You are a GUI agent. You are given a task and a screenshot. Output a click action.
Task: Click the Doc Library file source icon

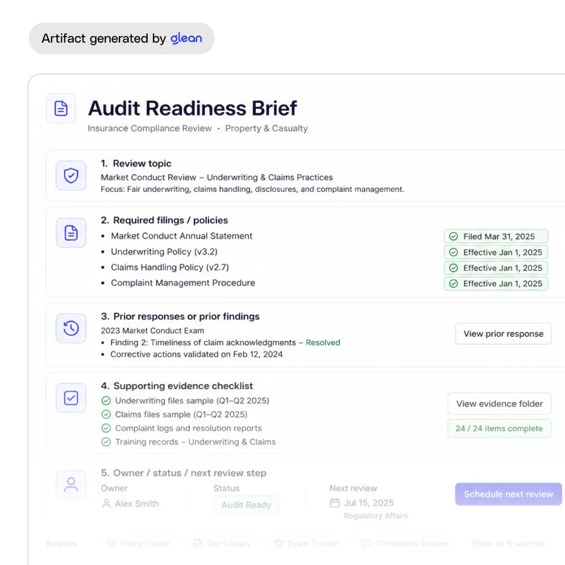(198, 543)
